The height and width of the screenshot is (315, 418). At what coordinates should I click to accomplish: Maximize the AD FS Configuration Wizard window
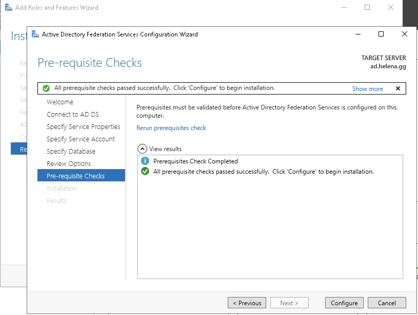coord(381,34)
